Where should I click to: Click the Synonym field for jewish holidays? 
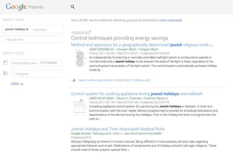(x=39, y=30)
